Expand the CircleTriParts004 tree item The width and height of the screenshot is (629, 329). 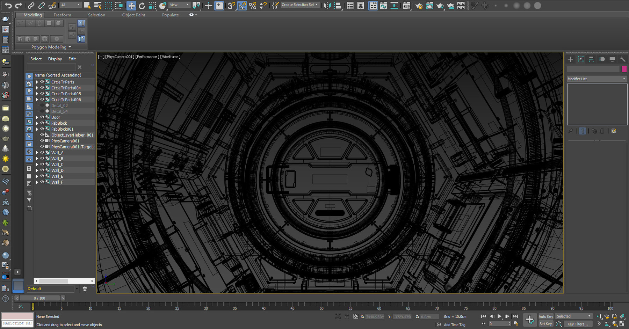pyautogui.click(x=37, y=88)
